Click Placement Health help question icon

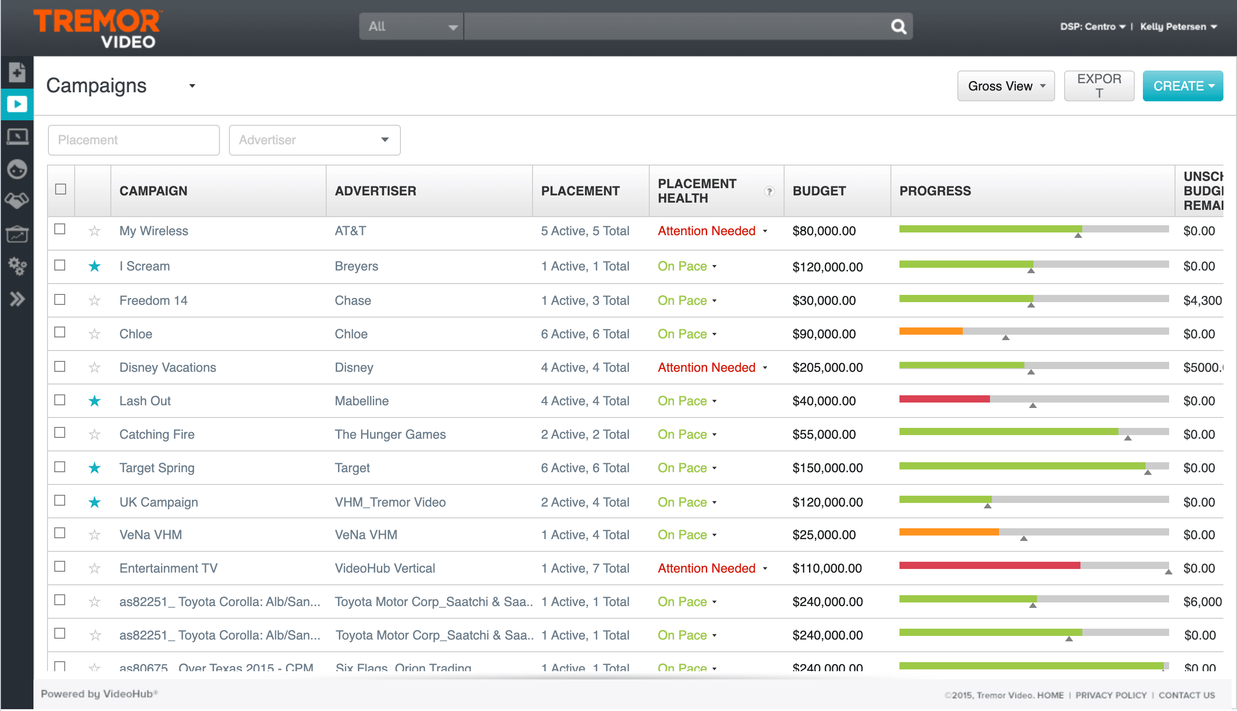[769, 191]
